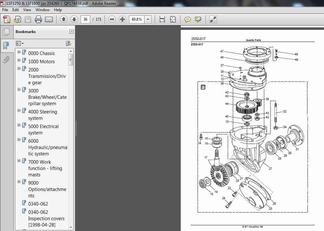Open 5000 Electrical system bookmark
The height and width of the screenshot is (231, 324).
(44, 130)
